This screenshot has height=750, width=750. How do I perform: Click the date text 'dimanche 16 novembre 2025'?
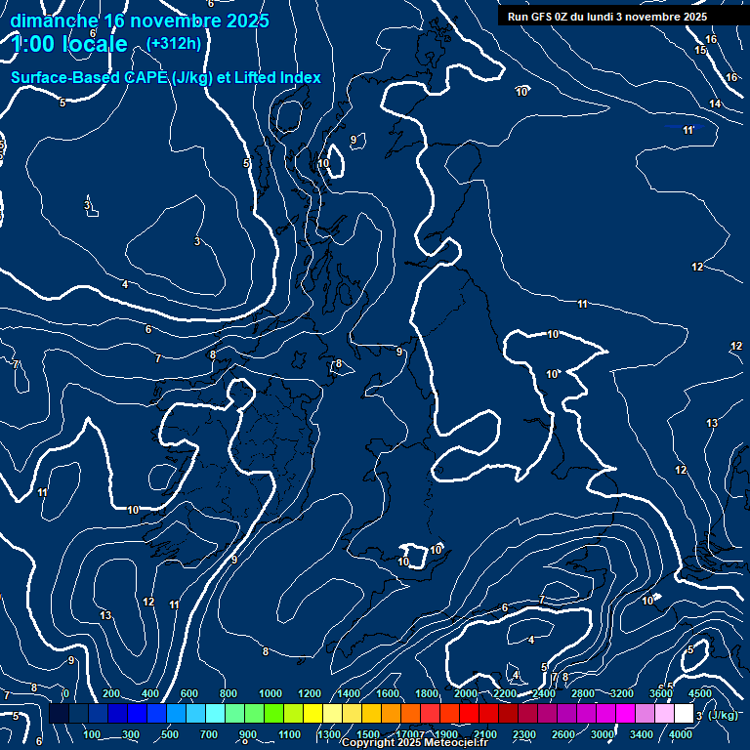[x=140, y=21]
